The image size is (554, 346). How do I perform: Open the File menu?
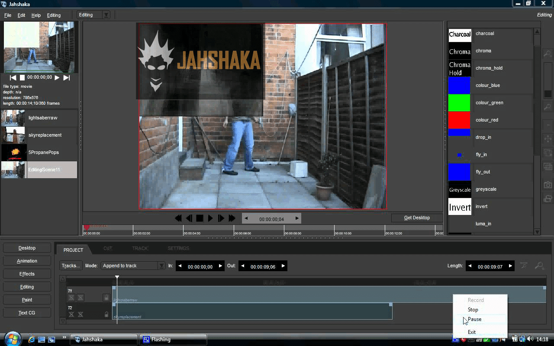(x=8, y=15)
